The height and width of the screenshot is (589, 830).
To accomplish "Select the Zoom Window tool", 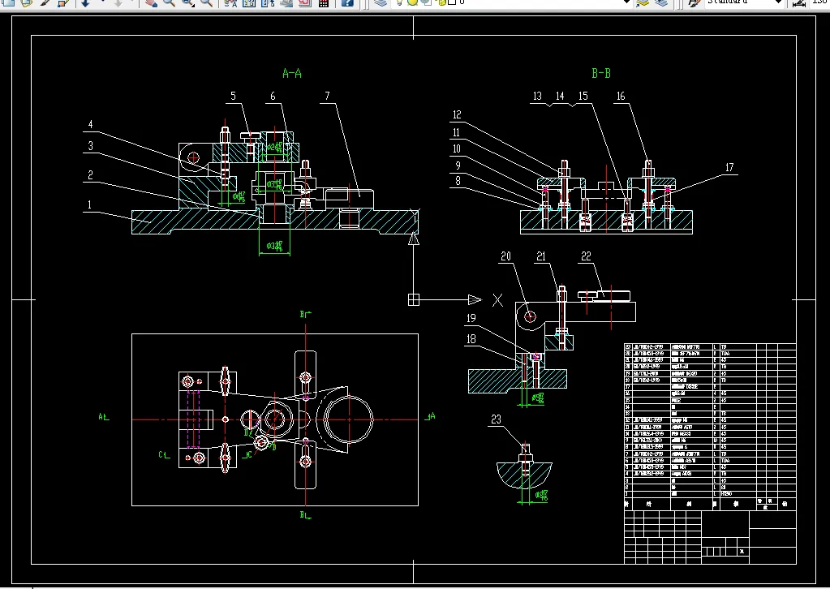I will tap(188, 2).
